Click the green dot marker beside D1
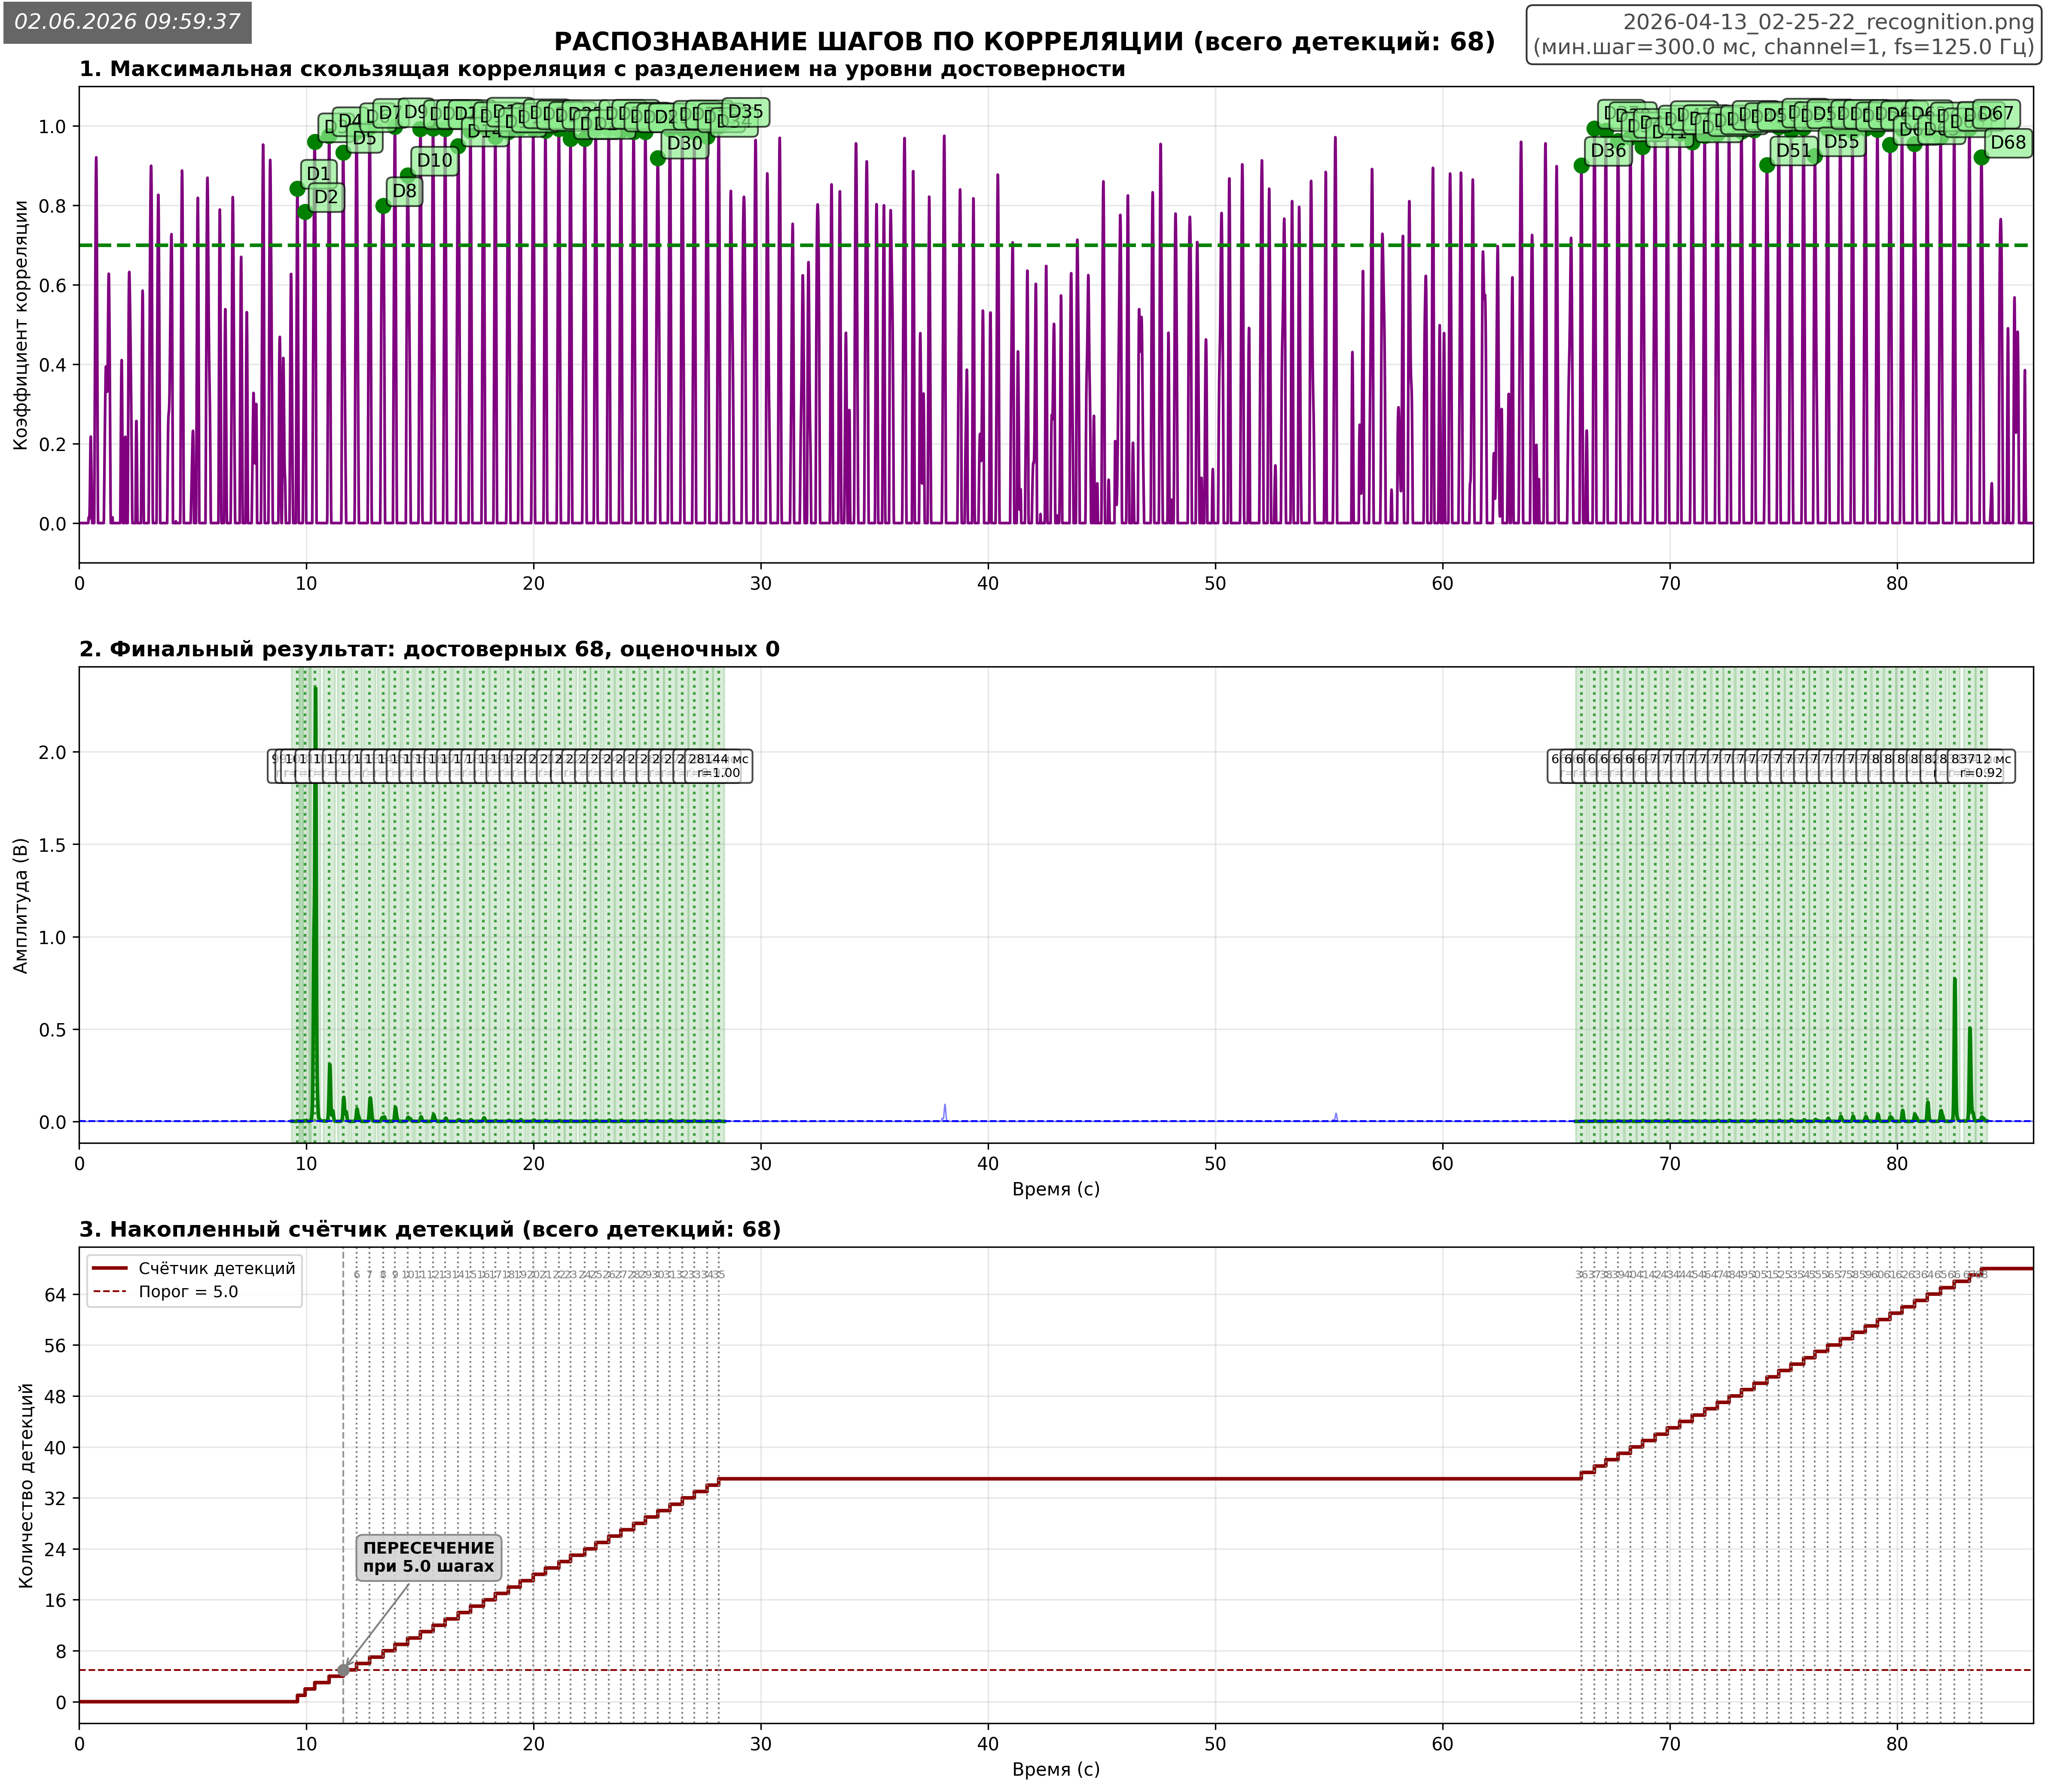Viewport: 2048px width, 1792px height. pyautogui.click(x=297, y=189)
